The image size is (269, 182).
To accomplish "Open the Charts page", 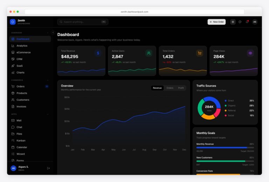I will 30,73.
